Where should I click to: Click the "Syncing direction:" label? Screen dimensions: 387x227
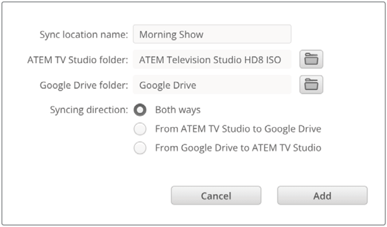[89, 110]
